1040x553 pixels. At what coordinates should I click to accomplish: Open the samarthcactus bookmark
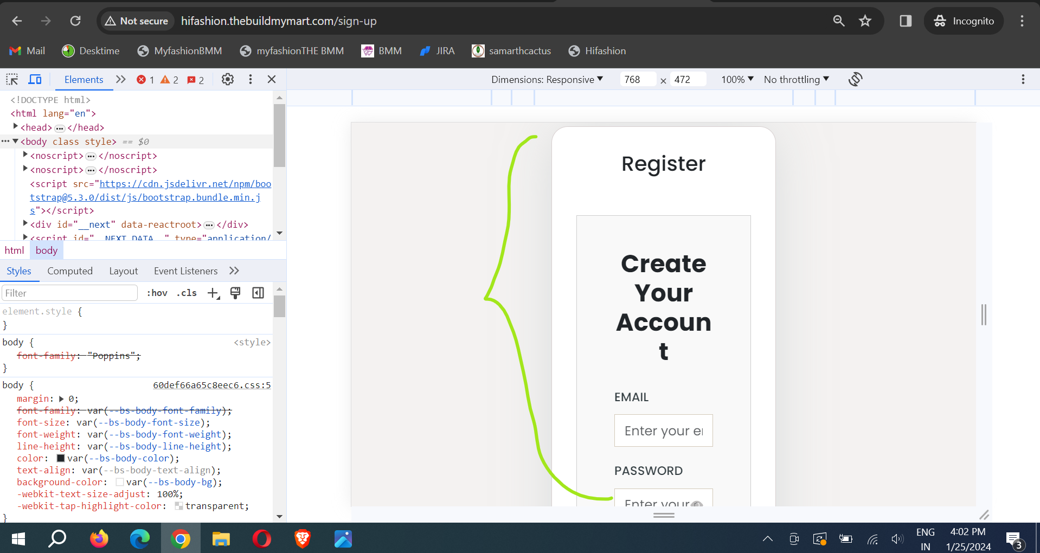click(x=511, y=51)
